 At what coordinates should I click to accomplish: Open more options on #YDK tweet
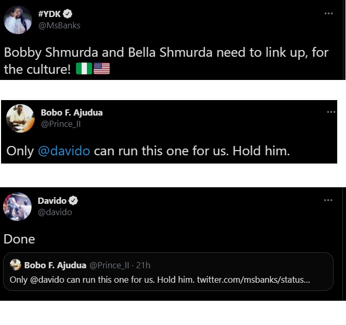pyautogui.click(x=328, y=13)
